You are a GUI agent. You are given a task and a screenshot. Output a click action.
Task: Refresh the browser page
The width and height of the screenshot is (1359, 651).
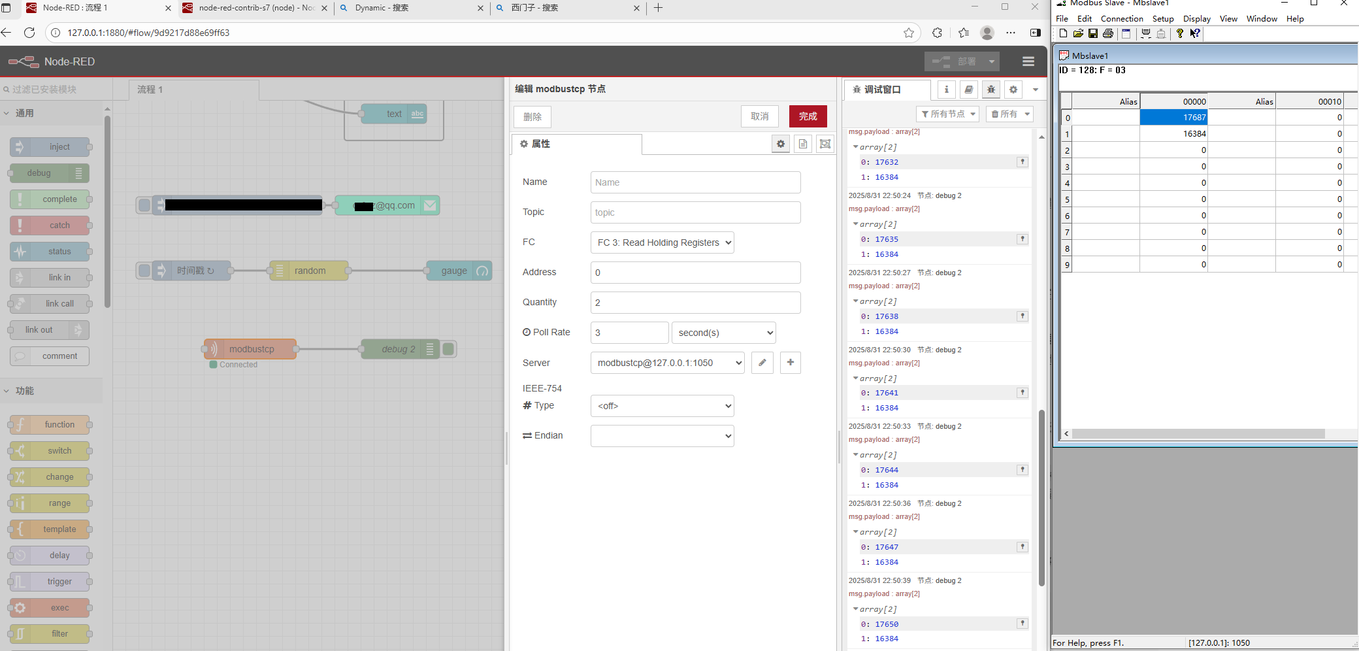click(29, 33)
